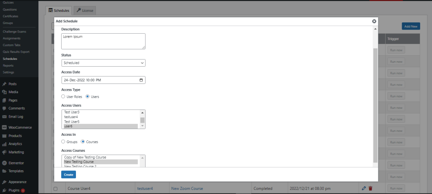Select New Testing Course in Access Courses

pos(100,162)
